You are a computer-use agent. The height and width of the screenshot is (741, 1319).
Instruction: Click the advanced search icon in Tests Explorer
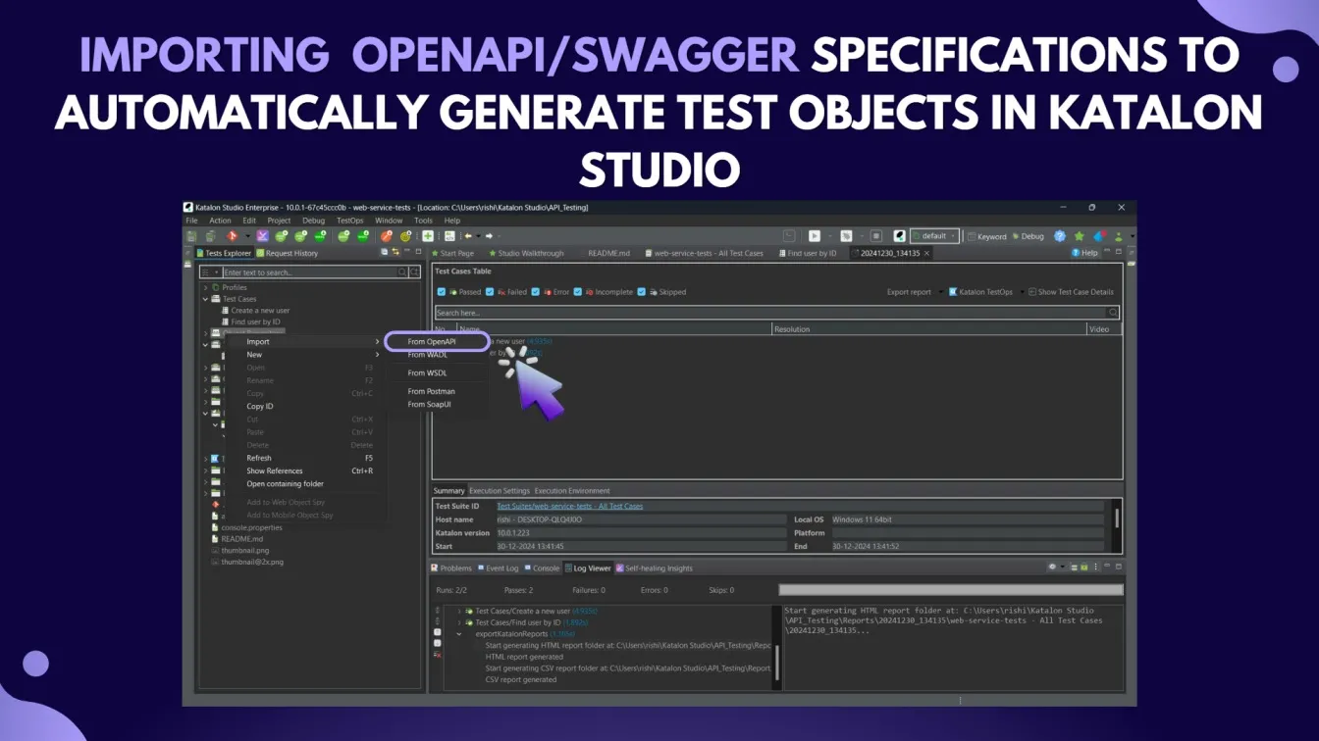pyautogui.click(x=415, y=272)
